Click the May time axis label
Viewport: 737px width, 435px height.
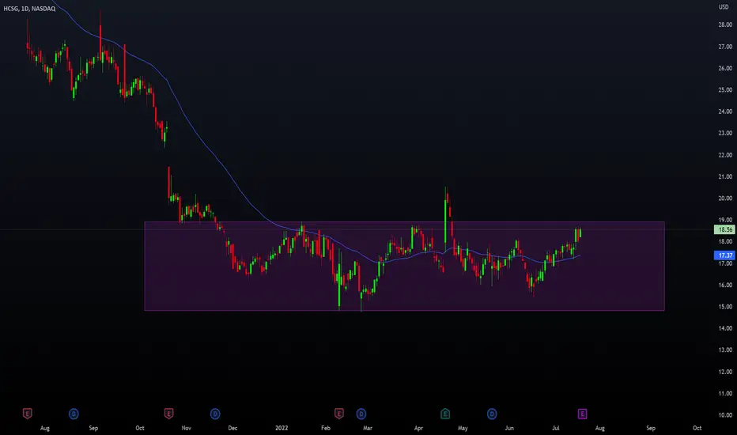click(x=463, y=428)
